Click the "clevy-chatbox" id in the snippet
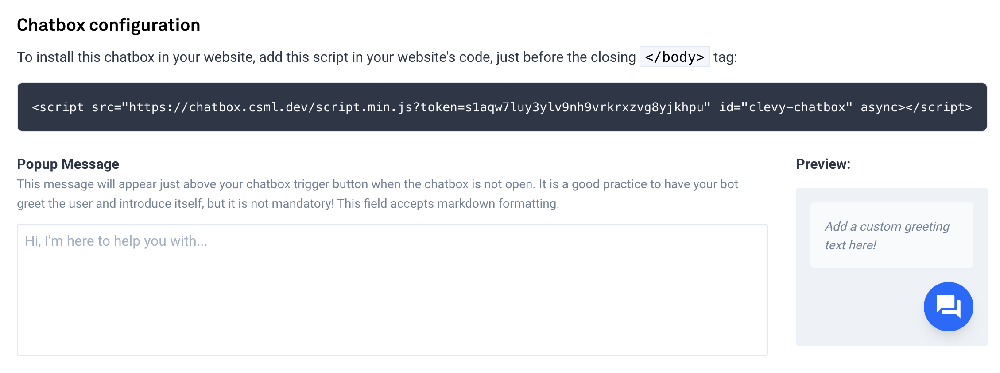1000x373 pixels. 797,107
